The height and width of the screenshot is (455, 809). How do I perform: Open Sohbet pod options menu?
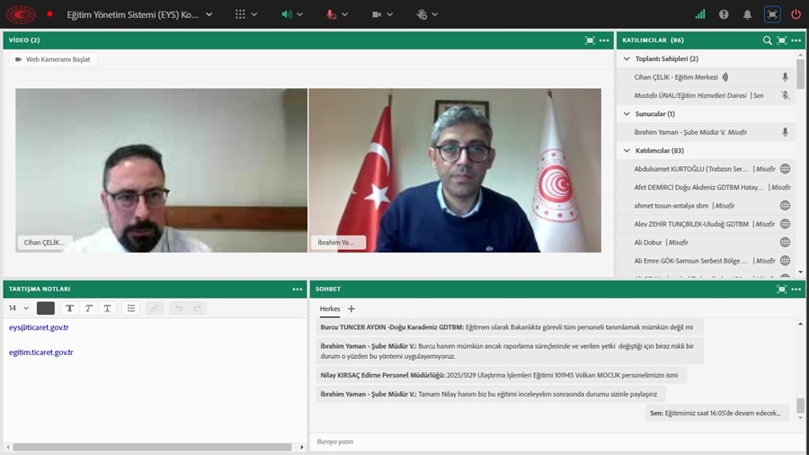tap(796, 289)
